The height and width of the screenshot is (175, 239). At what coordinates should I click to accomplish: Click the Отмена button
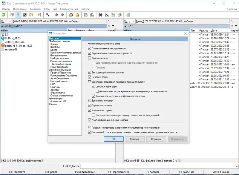(135, 139)
